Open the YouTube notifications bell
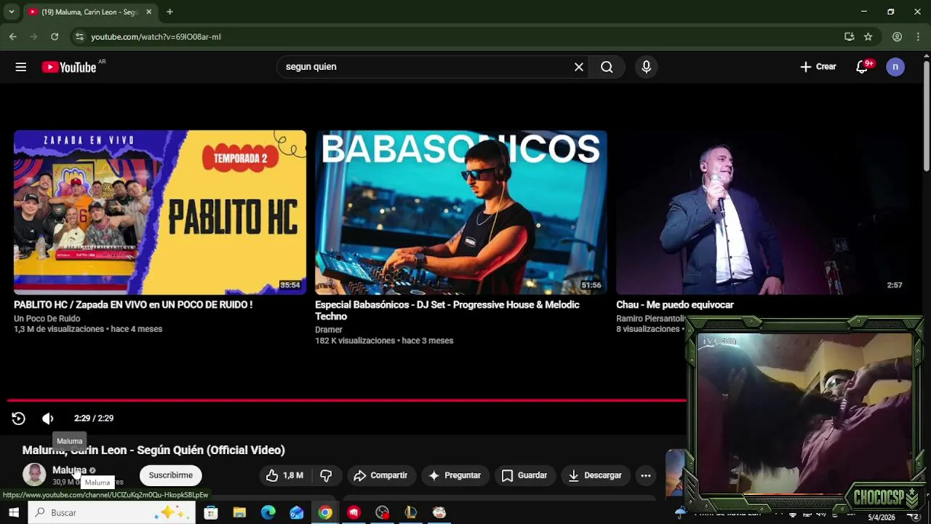 863,67
